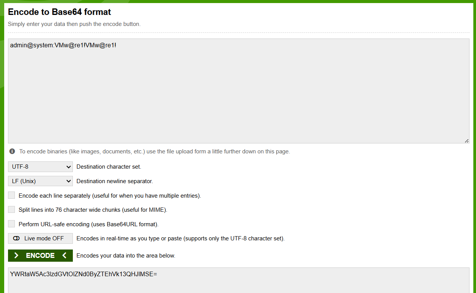The image size is (476, 293).
Task: Click the "Perform URL-safe encoding" label text
Action: click(x=88, y=224)
